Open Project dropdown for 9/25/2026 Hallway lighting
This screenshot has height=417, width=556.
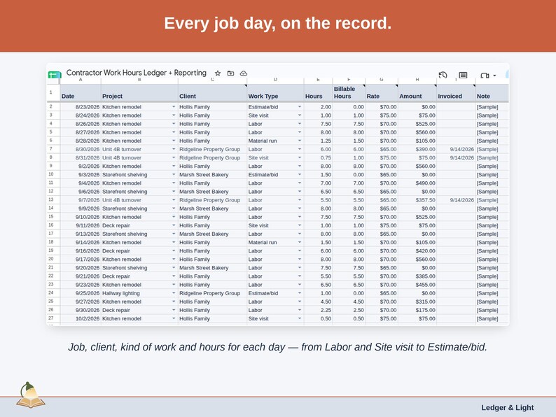click(174, 293)
